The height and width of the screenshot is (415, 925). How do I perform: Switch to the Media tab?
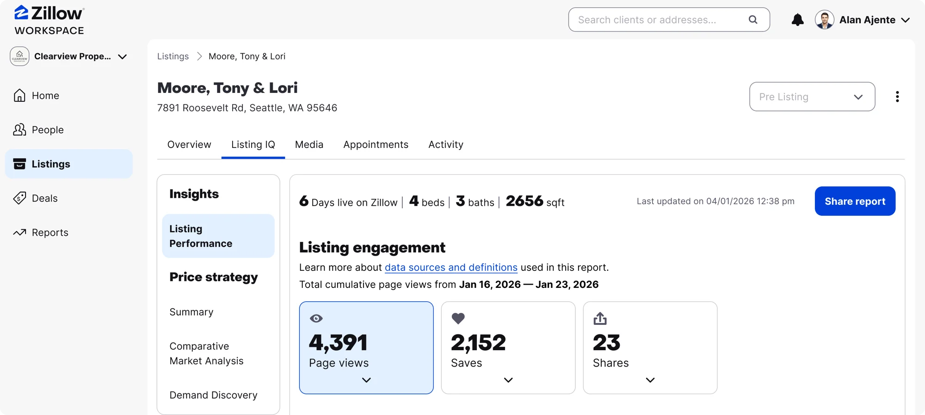(309, 145)
